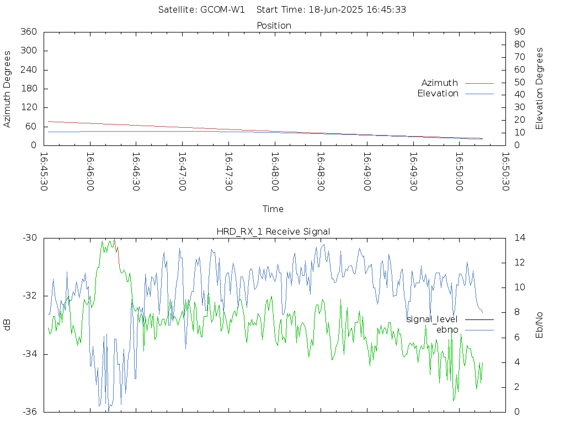
Task: Click the 'Start Time: 18-Jun-2025 16:45:33' header text
Action: [x=331, y=10]
